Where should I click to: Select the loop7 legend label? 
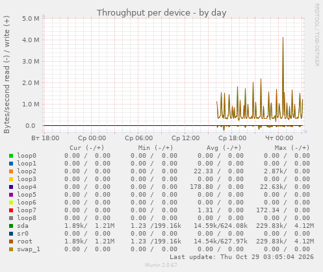27,210
